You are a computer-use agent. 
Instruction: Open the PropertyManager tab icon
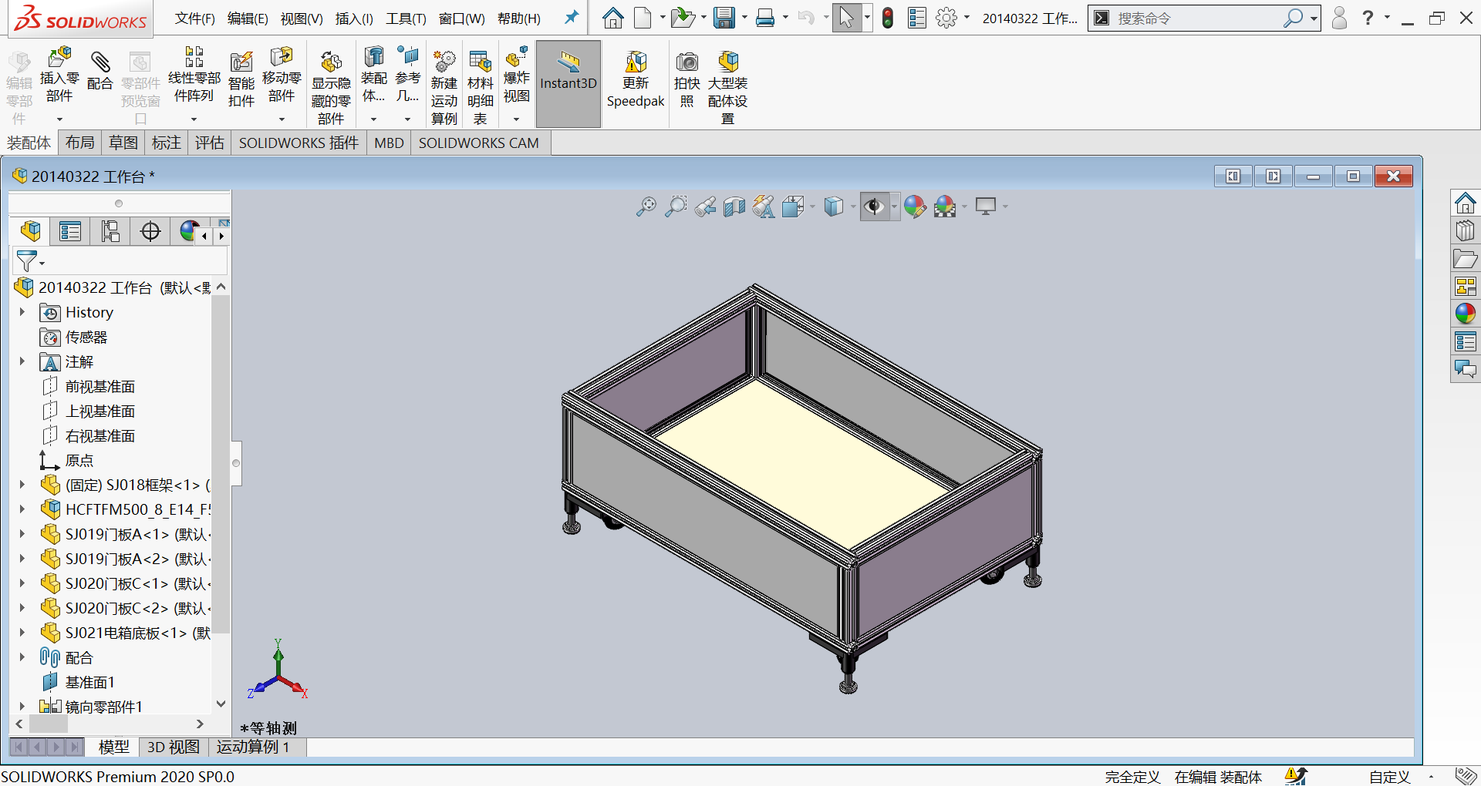click(70, 231)
